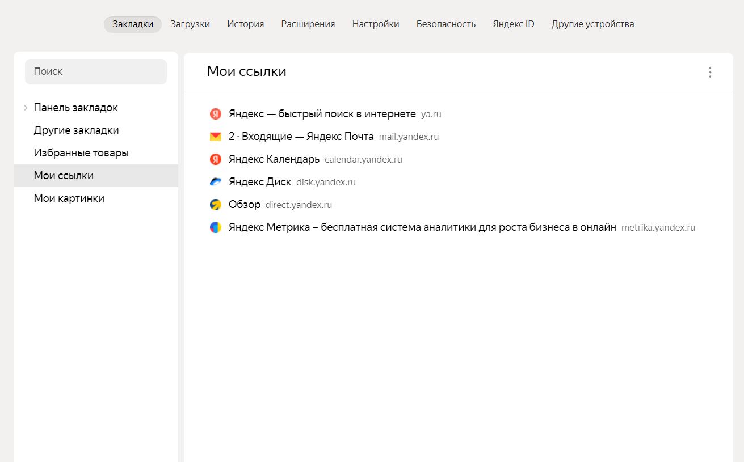Click the Обзор bookmark favicon
The image size is (744, 462).
[216, 205]
